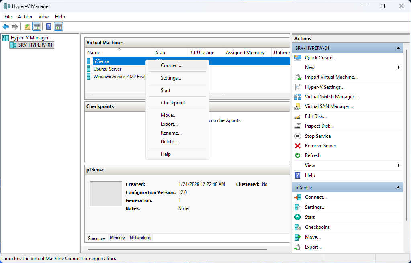Click the green Start icon under pfSense actions
The image size is (411, 263).
tap(298, 217)
